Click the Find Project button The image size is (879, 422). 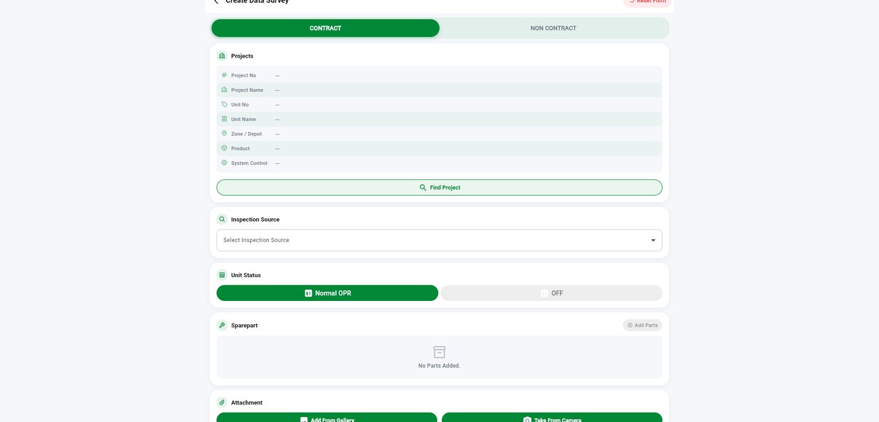click(x=439, y=187)
